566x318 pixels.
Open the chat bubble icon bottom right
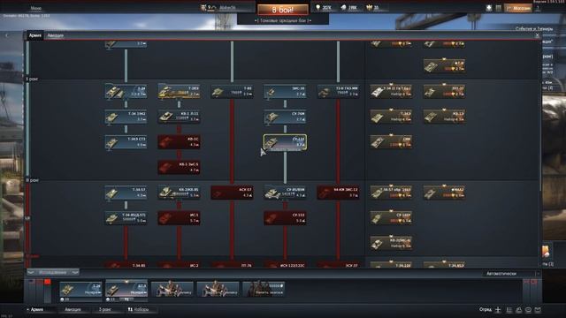[x=528, y=310]
